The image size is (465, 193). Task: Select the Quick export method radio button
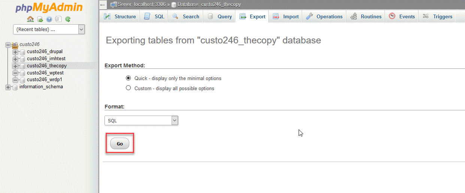[129, 78]
